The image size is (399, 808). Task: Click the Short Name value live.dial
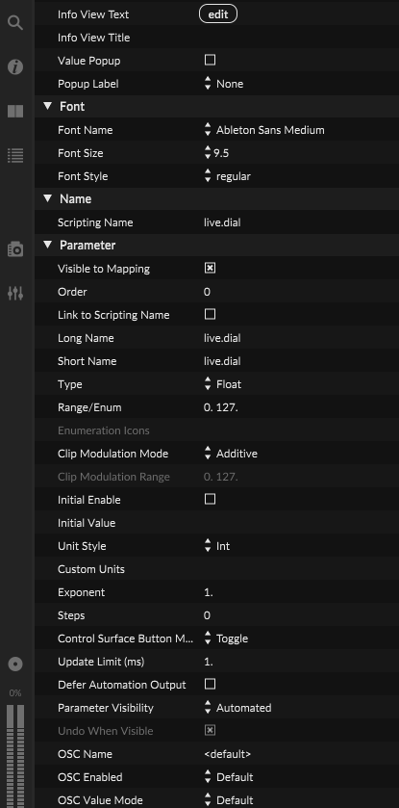(222, 361)
